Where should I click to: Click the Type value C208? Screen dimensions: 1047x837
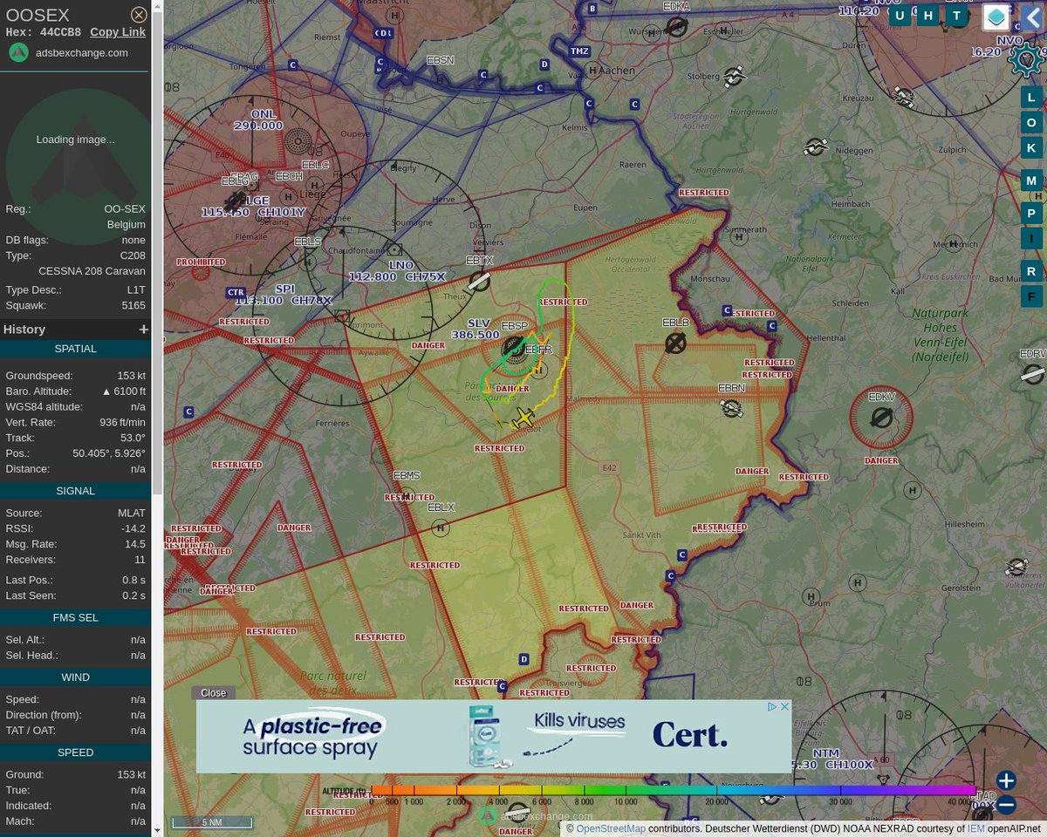[x=133, y=255]
